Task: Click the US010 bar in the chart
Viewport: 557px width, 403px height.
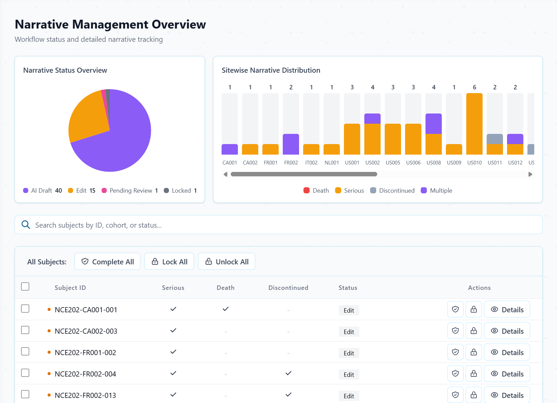Action: (x=474, y=124)
